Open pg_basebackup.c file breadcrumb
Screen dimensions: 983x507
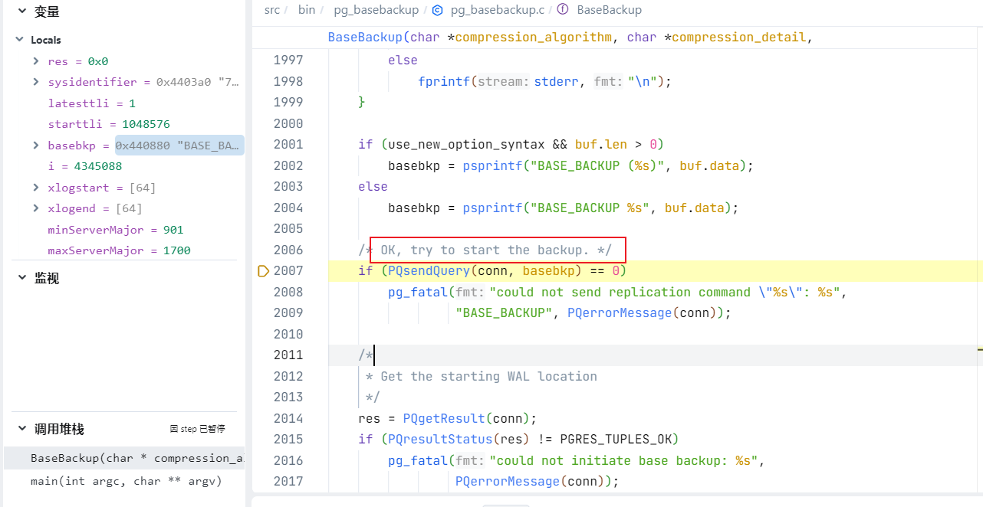pos(498,10)
